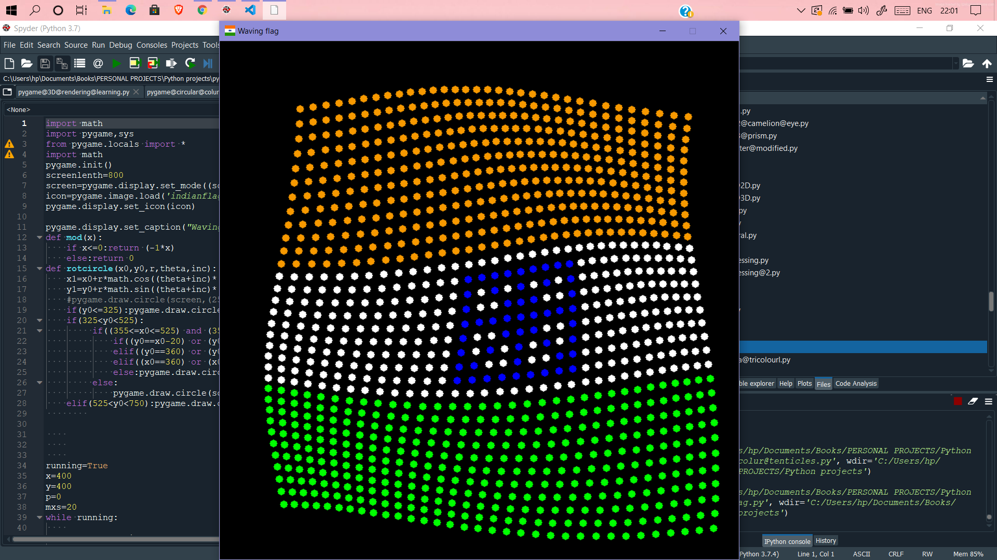Run current cell icon
This screenshot has width=997, height=560.
(134, 63)
